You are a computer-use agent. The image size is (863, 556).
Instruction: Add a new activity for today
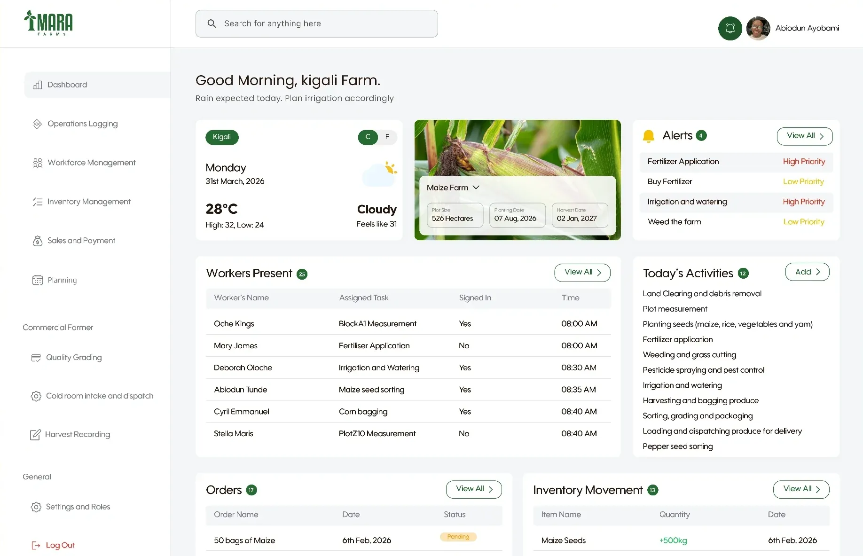pos(808,272)
